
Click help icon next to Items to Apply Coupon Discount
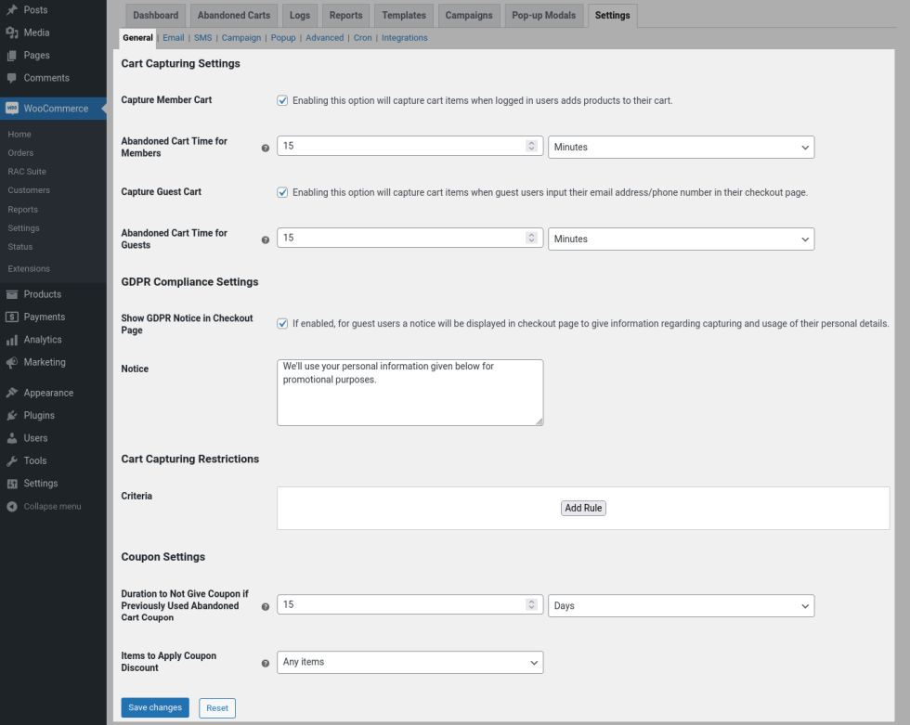[266, 663]
